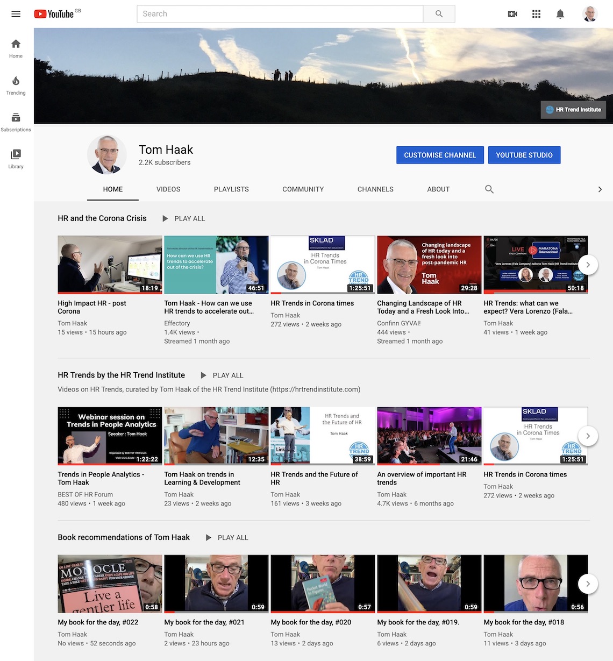The image size is (613, 661).
Task: Open Library in the sidebar
Action: tap(16, 159)
